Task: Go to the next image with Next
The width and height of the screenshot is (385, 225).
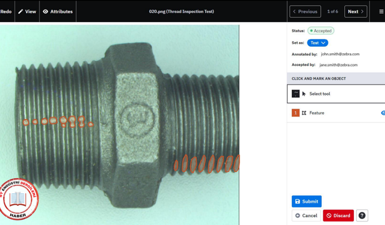Action: pos(356,11)
